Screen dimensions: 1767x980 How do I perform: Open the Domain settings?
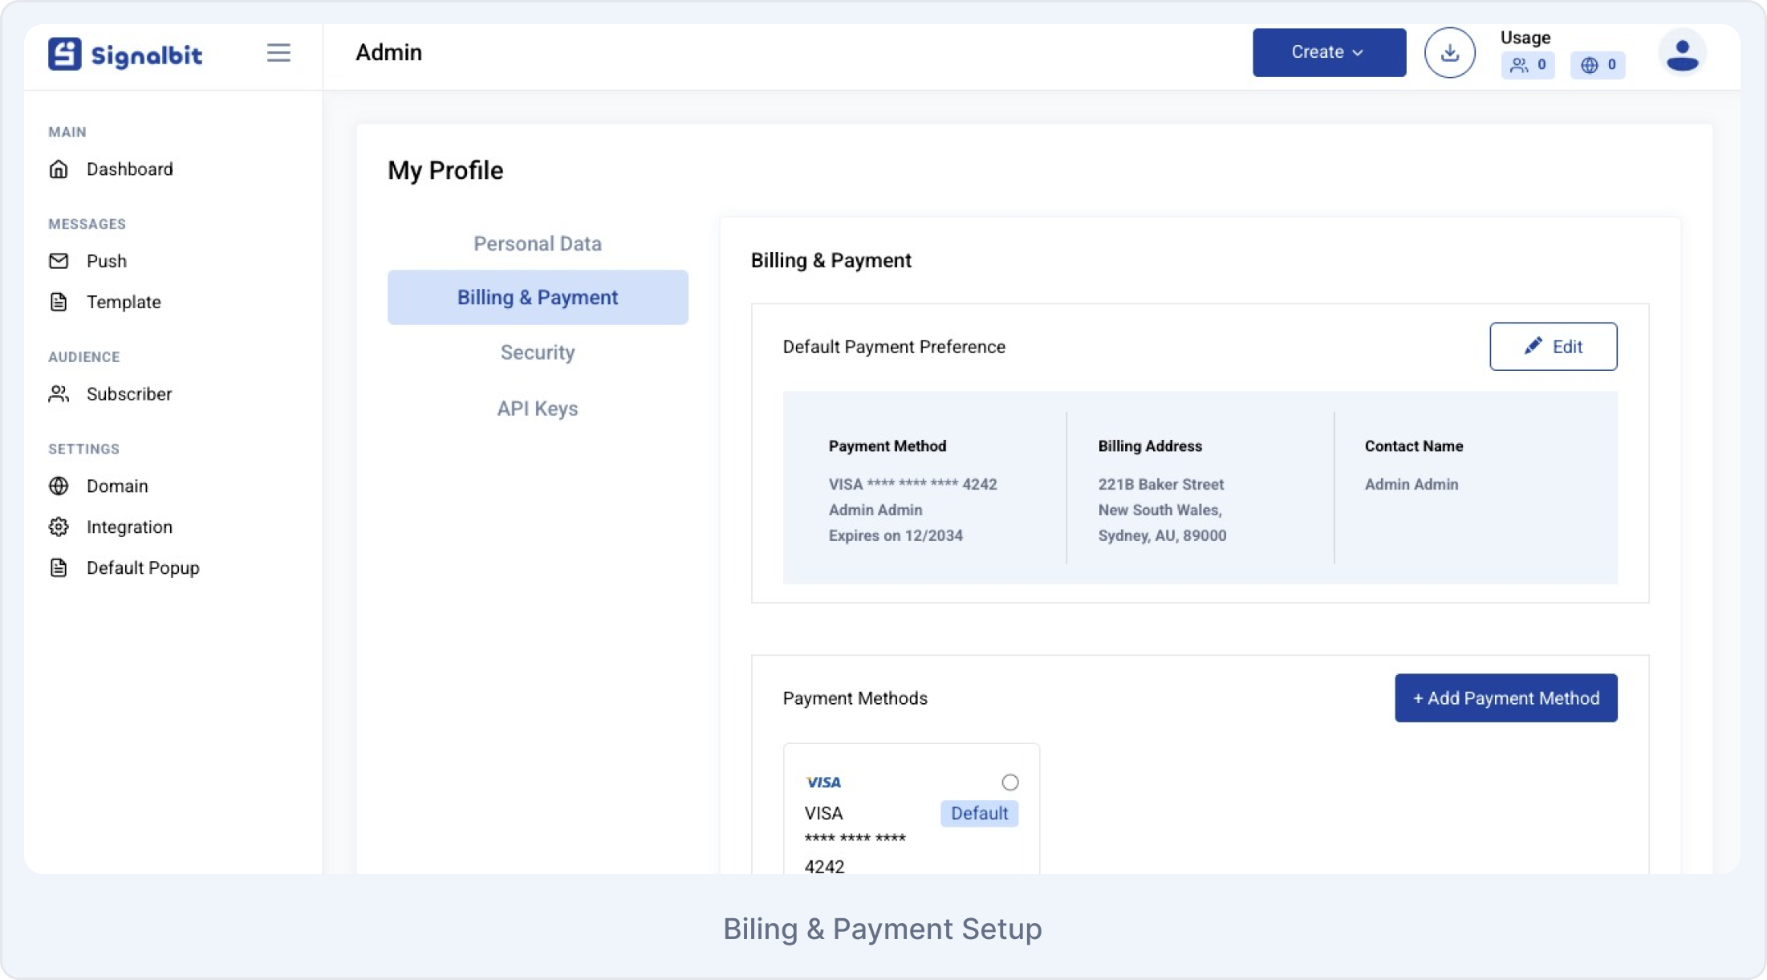117,486
